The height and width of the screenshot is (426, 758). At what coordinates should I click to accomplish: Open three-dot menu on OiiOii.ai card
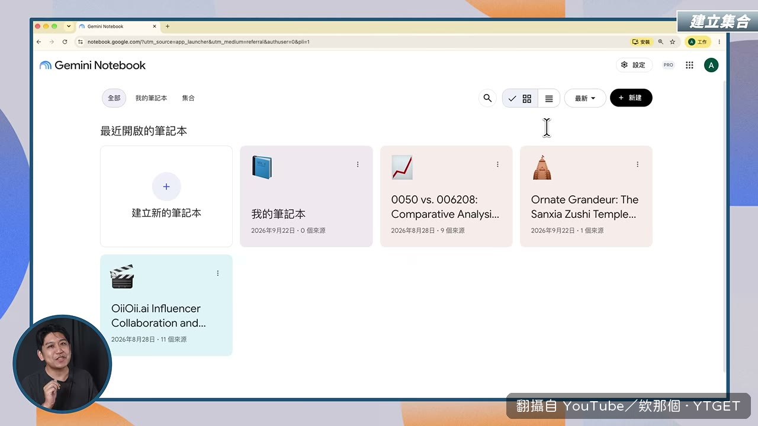coord(218,273)
